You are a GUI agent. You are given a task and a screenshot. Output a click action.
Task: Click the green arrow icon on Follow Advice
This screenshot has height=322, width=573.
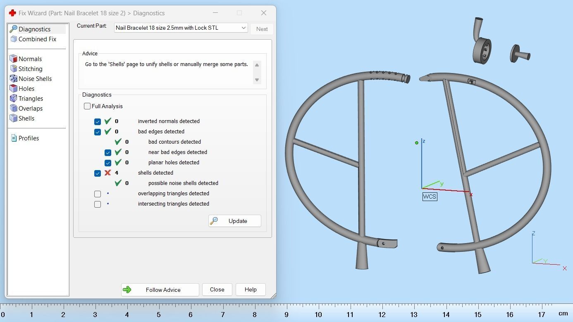point(127,290)
